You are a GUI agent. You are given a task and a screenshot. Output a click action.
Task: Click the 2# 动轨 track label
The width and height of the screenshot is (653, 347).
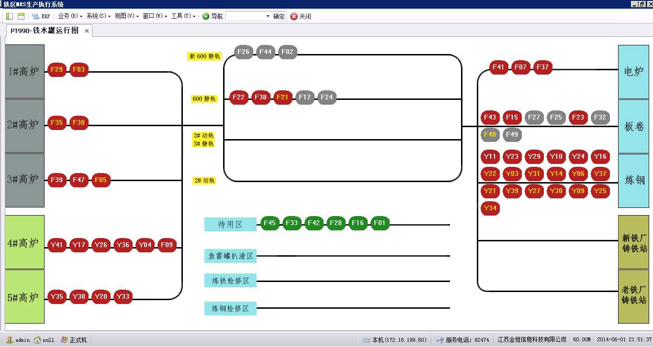click(204, 181)
